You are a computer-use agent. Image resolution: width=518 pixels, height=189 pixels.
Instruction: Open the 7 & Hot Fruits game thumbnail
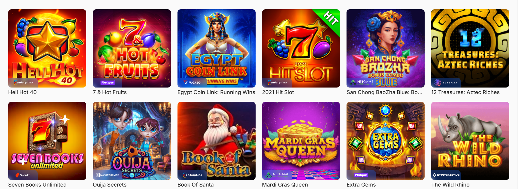pyautogui.click(x=132, y=48)
